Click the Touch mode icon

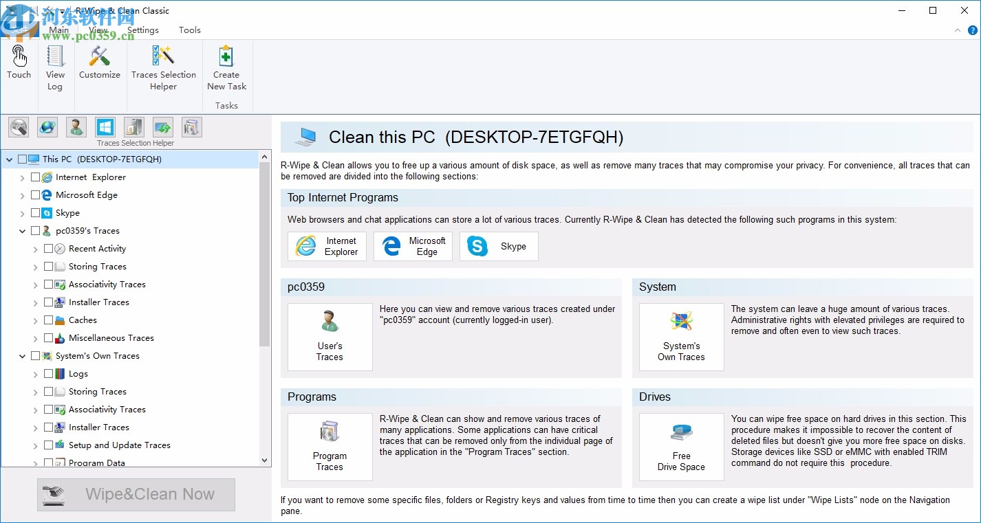coord(19,62)
